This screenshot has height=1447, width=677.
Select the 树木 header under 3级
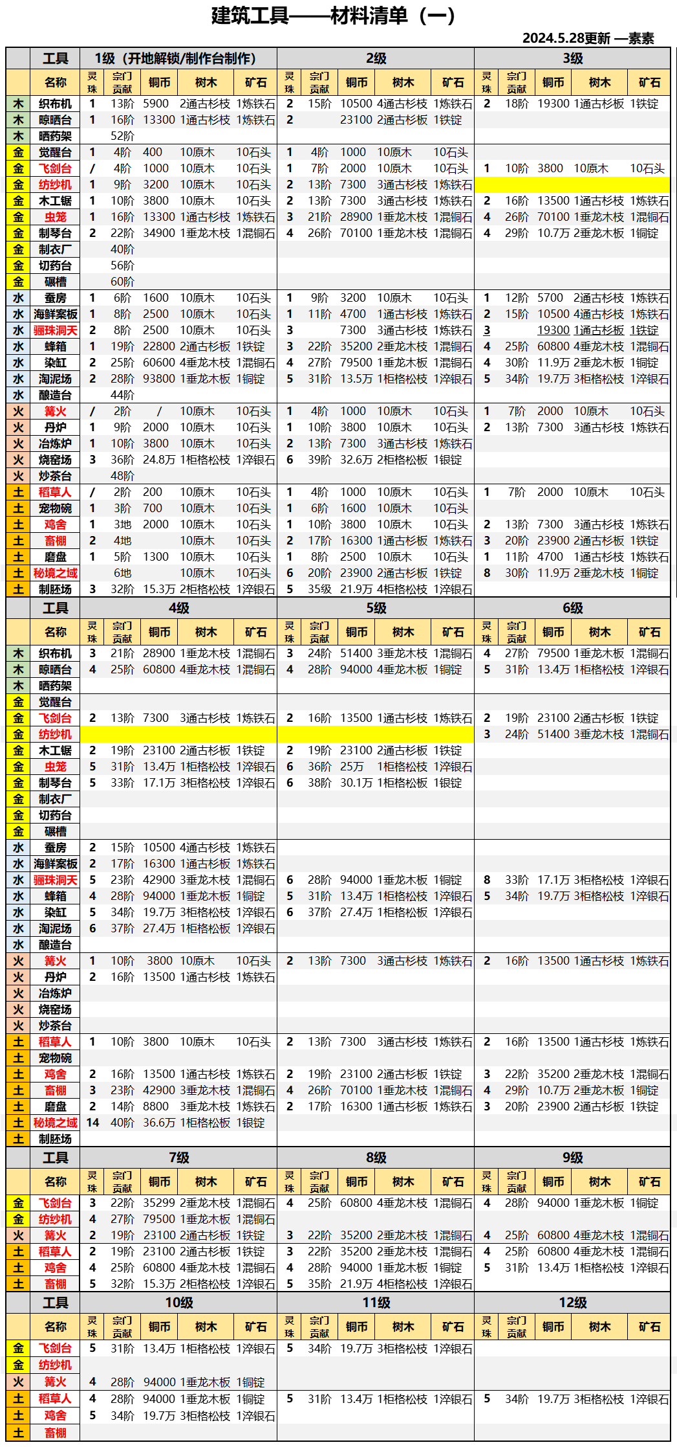pos(599,82)
